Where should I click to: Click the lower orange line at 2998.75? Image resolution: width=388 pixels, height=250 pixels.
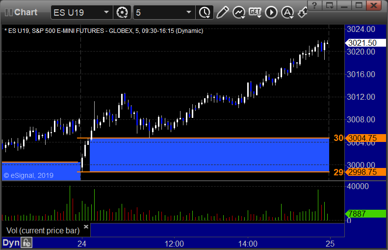(203, 172)
